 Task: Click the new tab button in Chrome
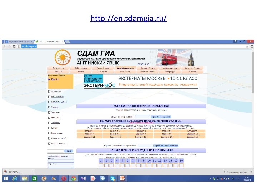[67, 42]
